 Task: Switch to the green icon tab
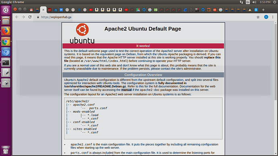[x=156, y=10]
